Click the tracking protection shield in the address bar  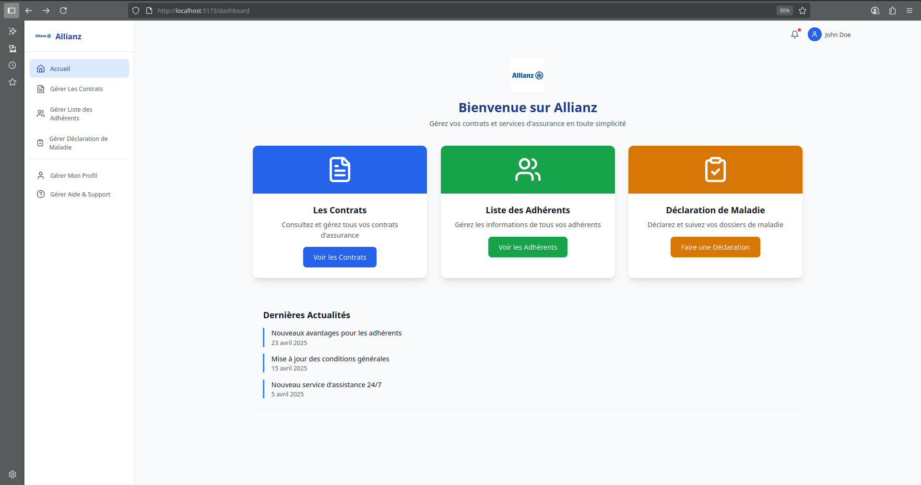click(136, 11)
